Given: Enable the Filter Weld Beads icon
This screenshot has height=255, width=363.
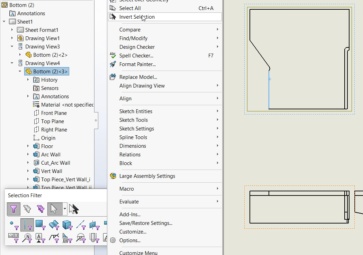Looking at the screenshot, I should click(x=67, y=238).
